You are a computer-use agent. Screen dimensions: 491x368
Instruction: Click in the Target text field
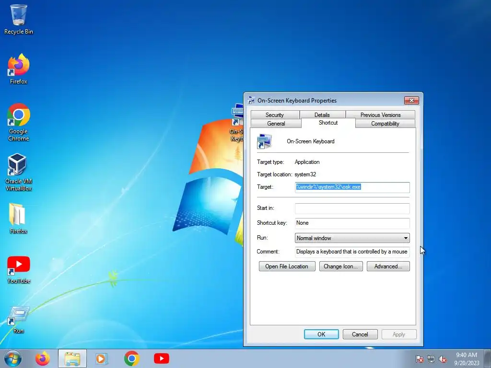click(352, 187)
